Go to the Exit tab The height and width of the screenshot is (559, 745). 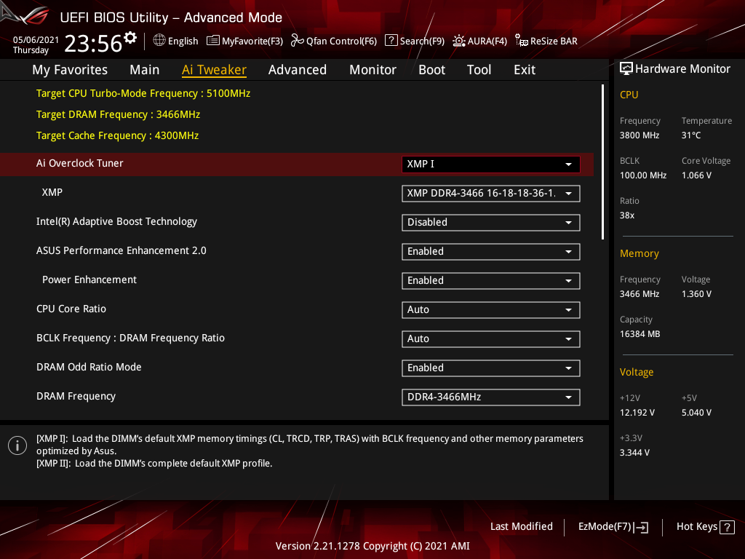(x=525, y=70)
